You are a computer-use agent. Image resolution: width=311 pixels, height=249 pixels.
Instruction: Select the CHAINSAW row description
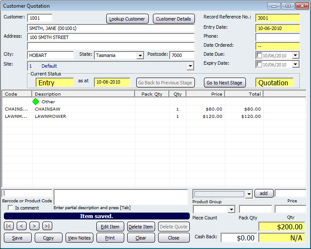coord(48,109)
